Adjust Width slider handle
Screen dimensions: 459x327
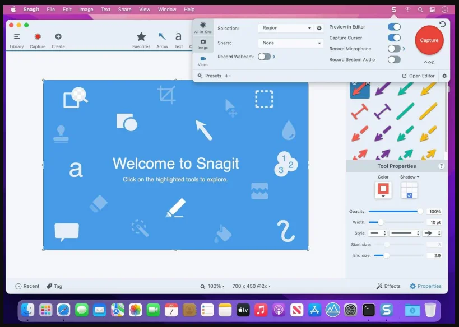[381, 222]
